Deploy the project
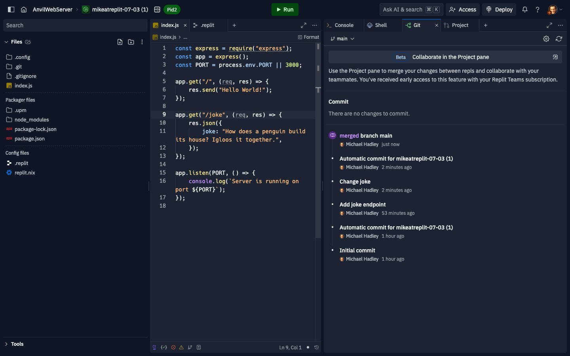The image size is (570, 356). point(499,9)
